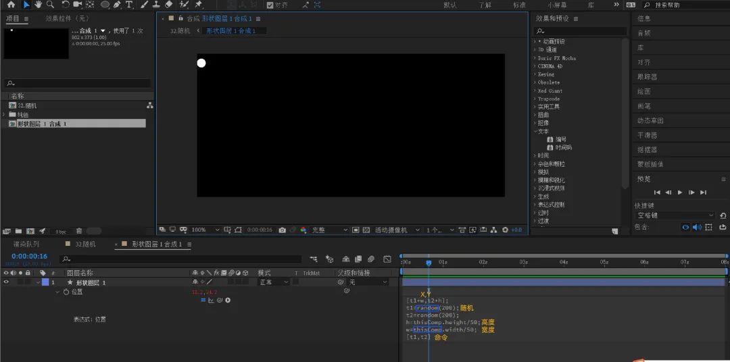
Task: Select the Eraser tool
Action: (x=168, y=5)
